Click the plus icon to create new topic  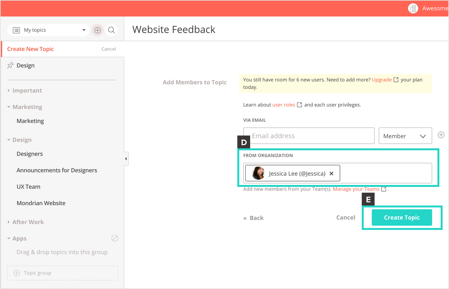(x=97, y=30)
